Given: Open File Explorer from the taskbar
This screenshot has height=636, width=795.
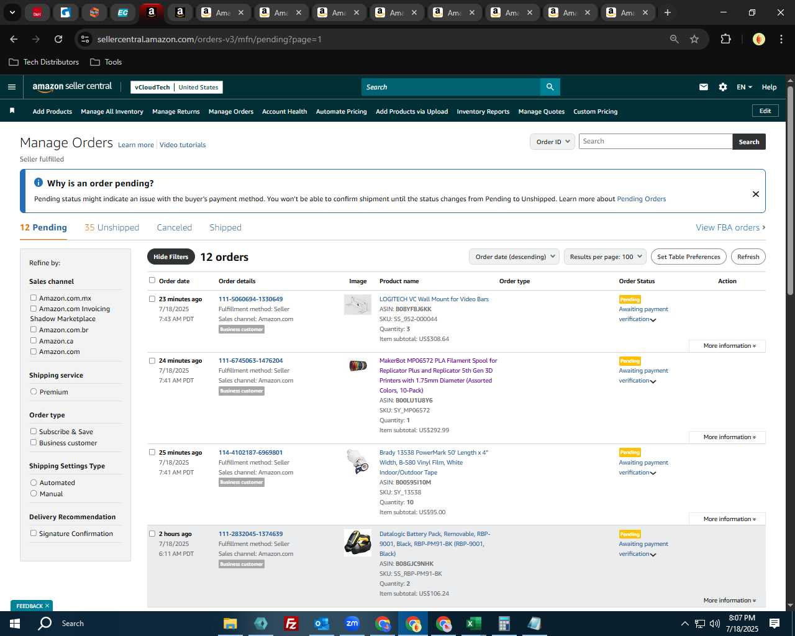Looking at the screenshot, I should click(230, 623).
